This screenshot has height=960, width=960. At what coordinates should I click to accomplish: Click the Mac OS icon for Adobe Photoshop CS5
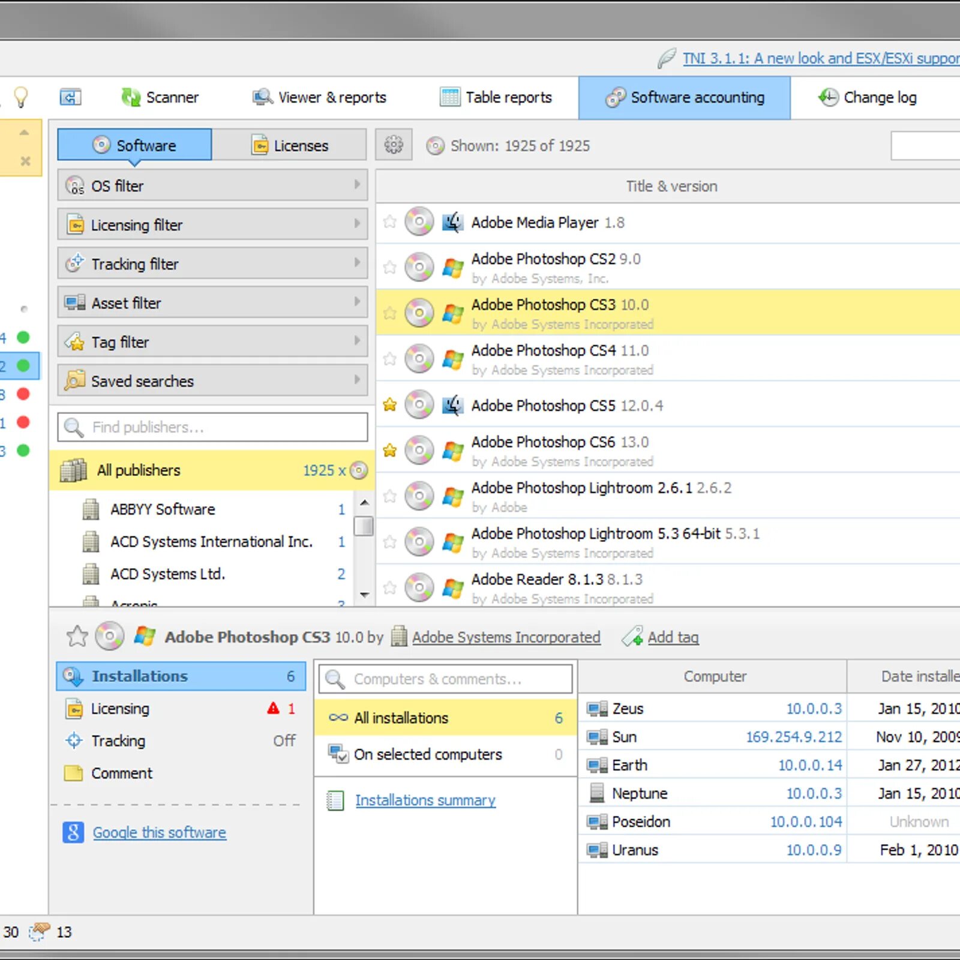452,406
